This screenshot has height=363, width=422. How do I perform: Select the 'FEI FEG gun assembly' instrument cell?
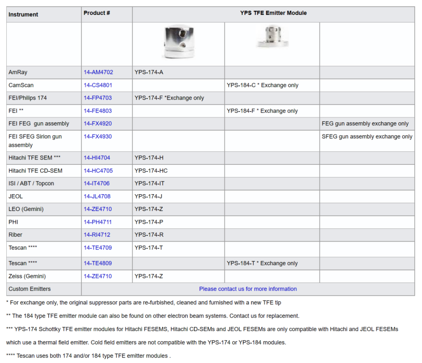44,123
